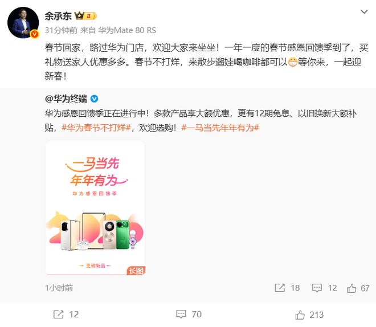Open hashtag #一马当先年年有为#

pyautogui.click(x=220, y=128)
